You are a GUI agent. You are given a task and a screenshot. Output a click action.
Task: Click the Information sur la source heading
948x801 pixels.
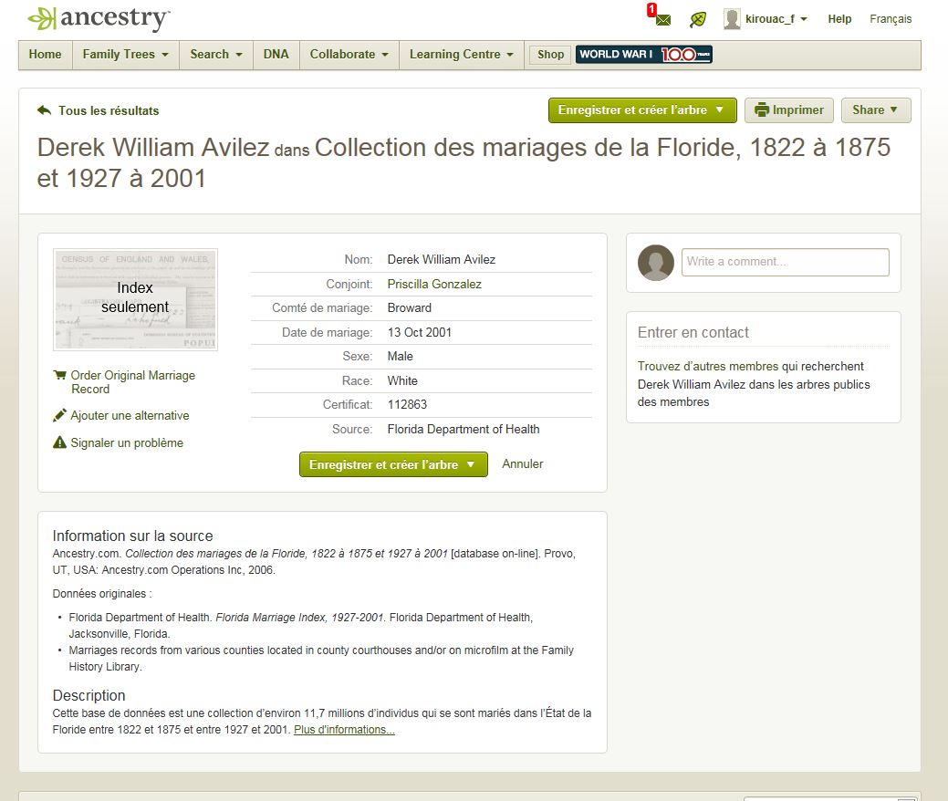click(x=132, y=536)
